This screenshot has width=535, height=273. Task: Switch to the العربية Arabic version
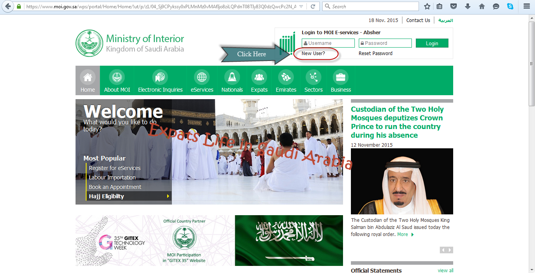[x=445, y=20]
